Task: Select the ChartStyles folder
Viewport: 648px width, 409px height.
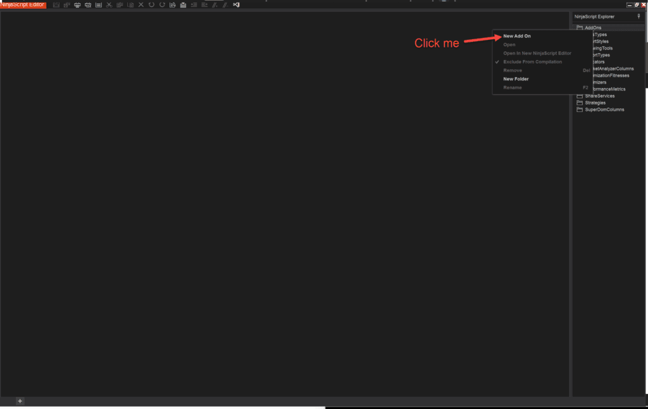Action: [601, 41]
